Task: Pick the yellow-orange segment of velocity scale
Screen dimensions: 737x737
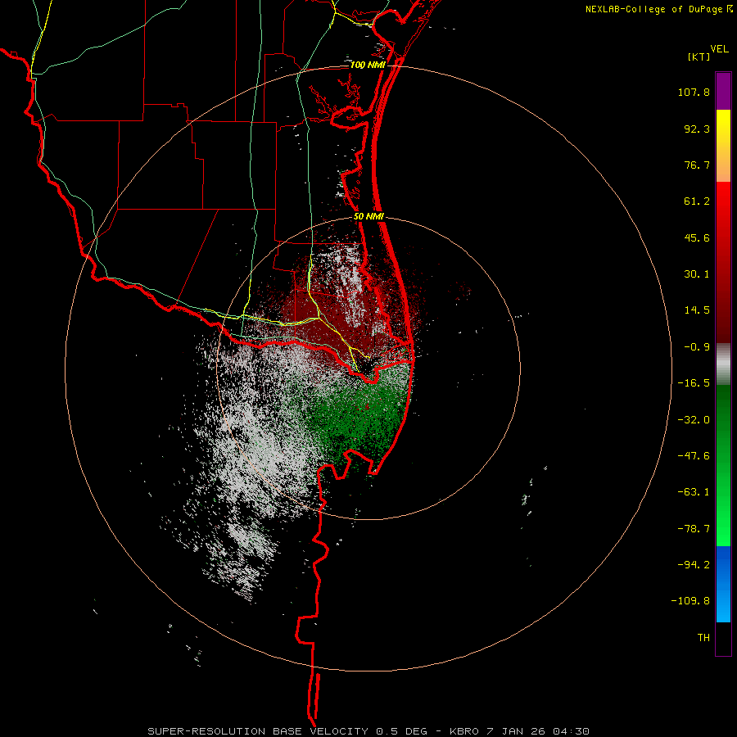Action: (723, 146)
